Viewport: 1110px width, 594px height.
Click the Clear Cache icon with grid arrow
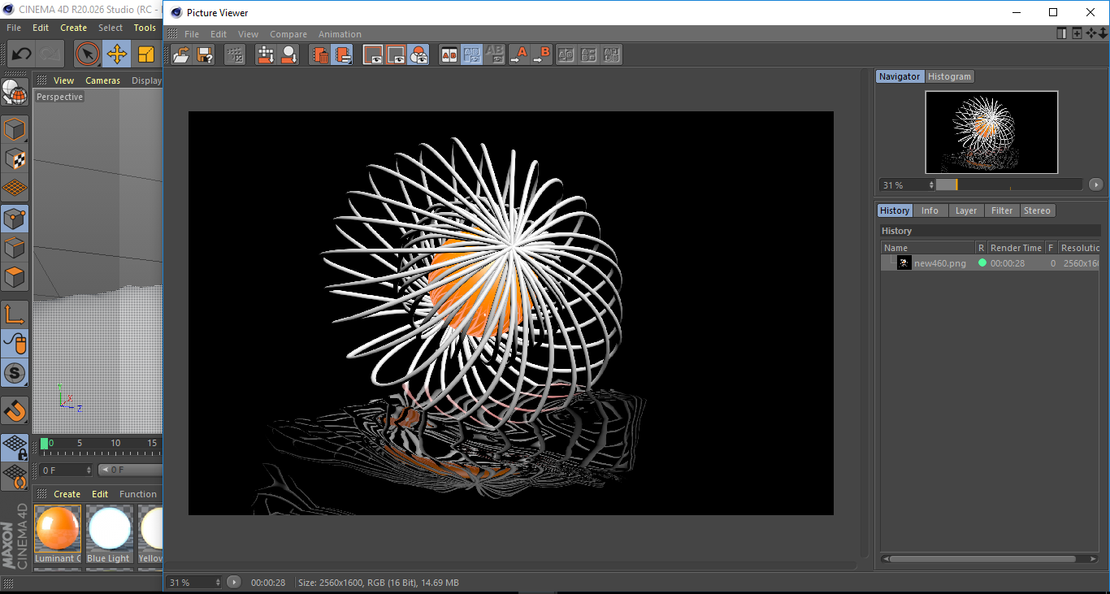(266, 54)
